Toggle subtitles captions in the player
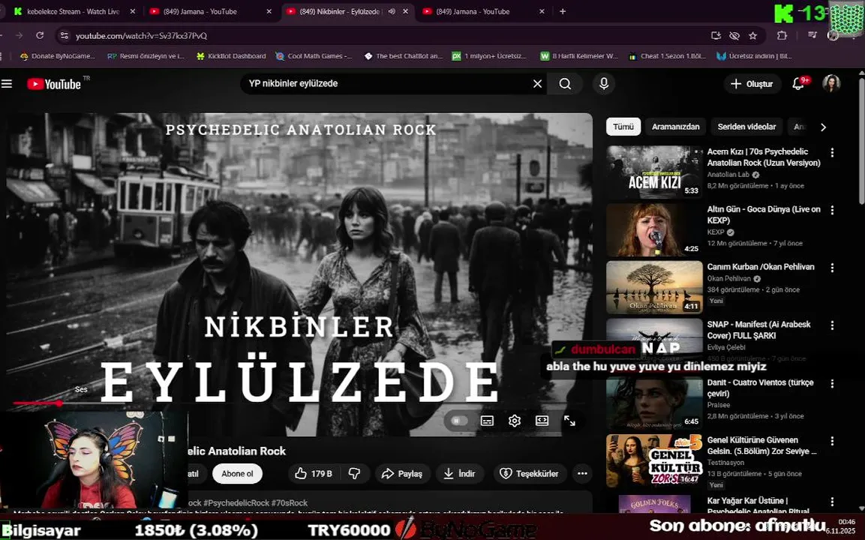Image resolution: width=865 pixels, height=540 pixels. [487, 421]
